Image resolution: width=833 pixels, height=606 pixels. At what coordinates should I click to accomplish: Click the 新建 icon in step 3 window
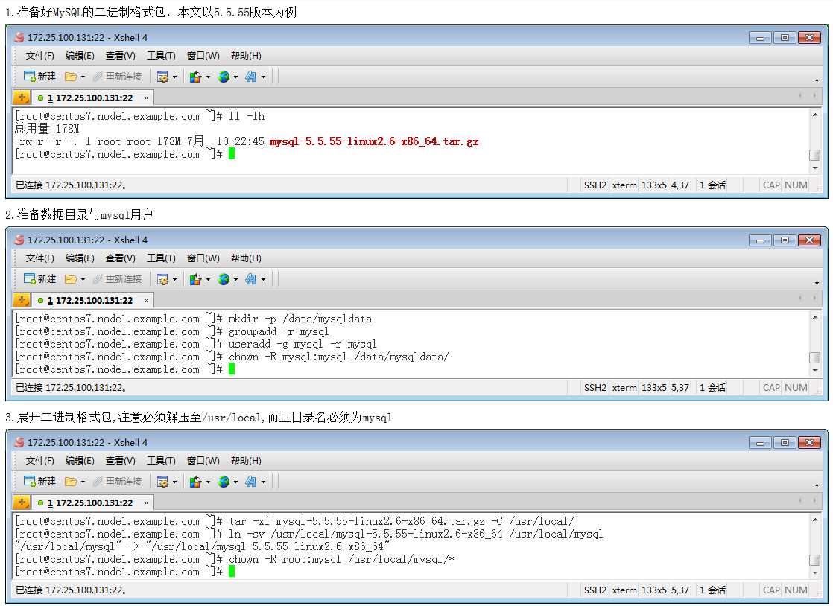tap(30, 481)
